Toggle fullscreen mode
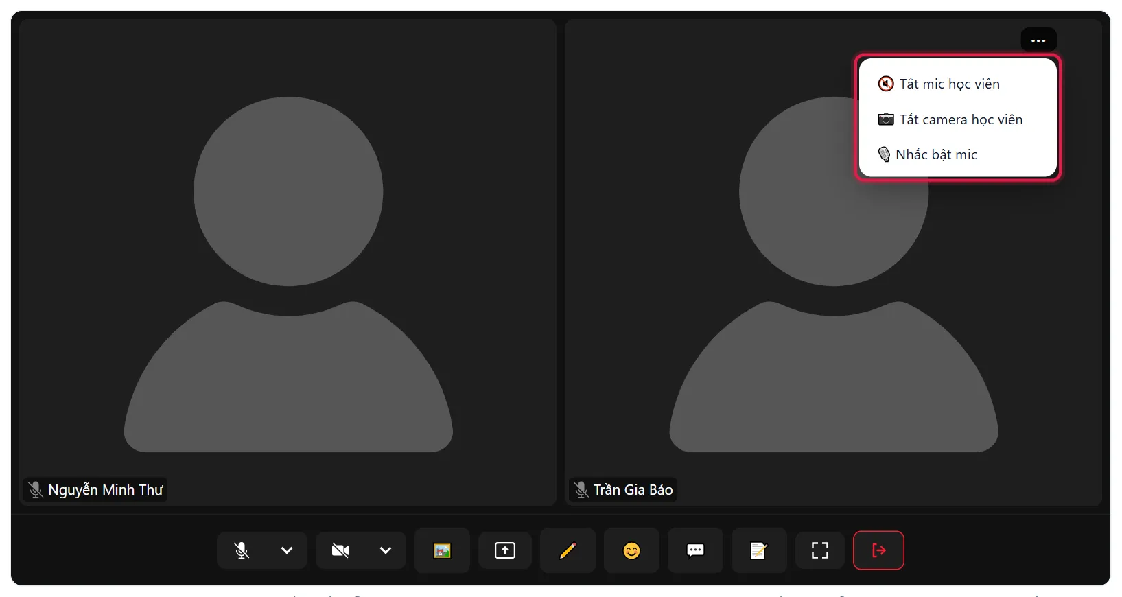The width and height of the screenshot is (1122, 597). (820, 550)
